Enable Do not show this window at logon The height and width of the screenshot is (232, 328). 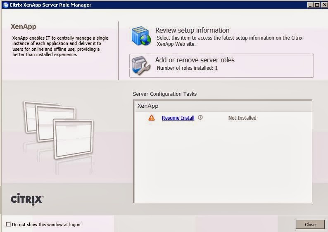point(8,224)
